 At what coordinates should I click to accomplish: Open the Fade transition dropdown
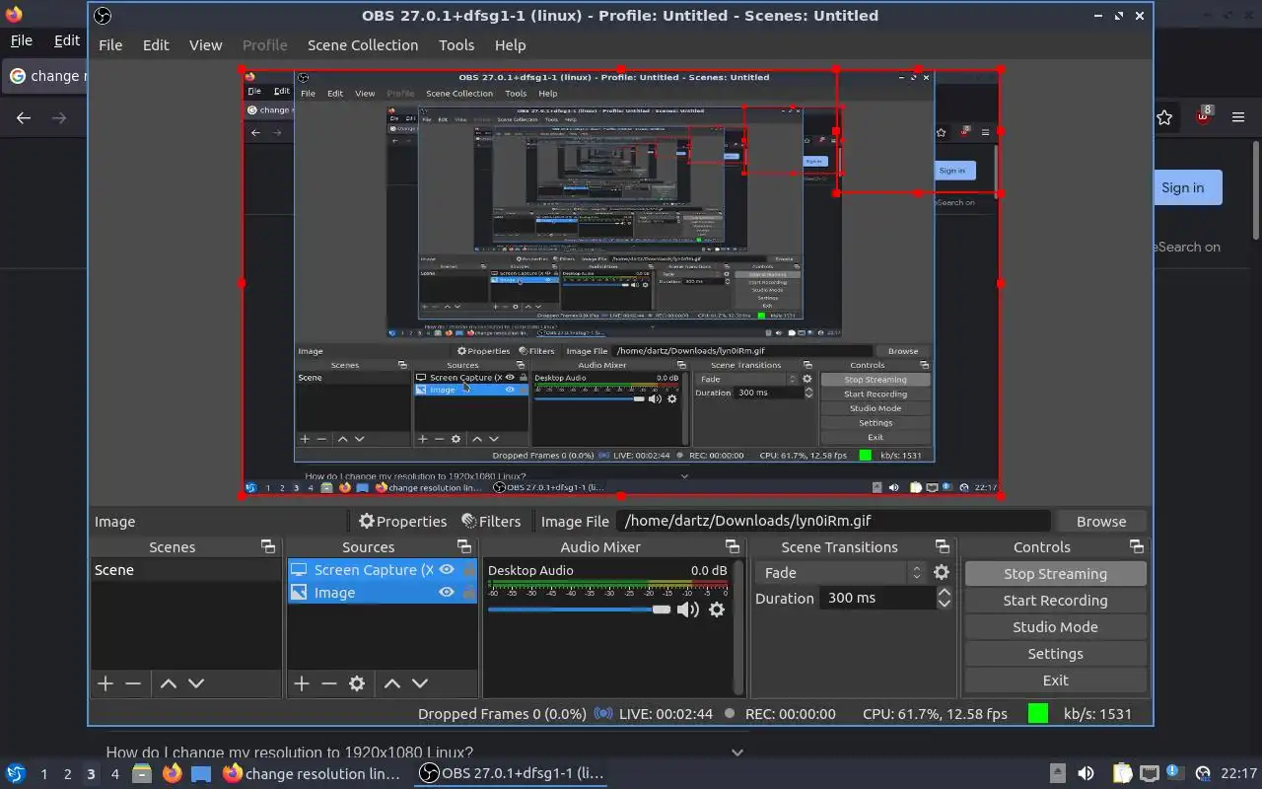840,572
